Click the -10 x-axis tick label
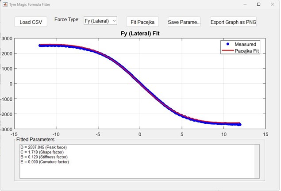This screenshot has height=191, width=281. click(x=56, y=134)
